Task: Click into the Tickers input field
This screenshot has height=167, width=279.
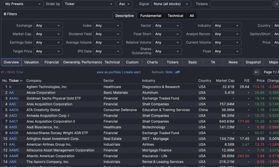Action: (x=241, y=4)
